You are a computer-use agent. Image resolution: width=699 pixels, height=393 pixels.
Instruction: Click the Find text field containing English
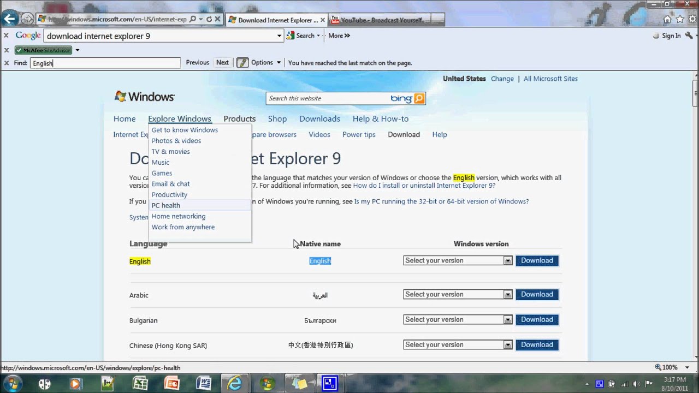click(x=105, y=63)
